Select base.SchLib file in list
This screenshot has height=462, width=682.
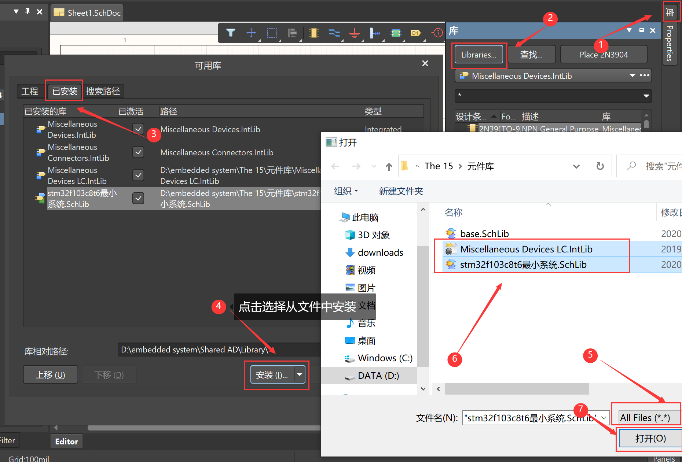pos(484,233)
